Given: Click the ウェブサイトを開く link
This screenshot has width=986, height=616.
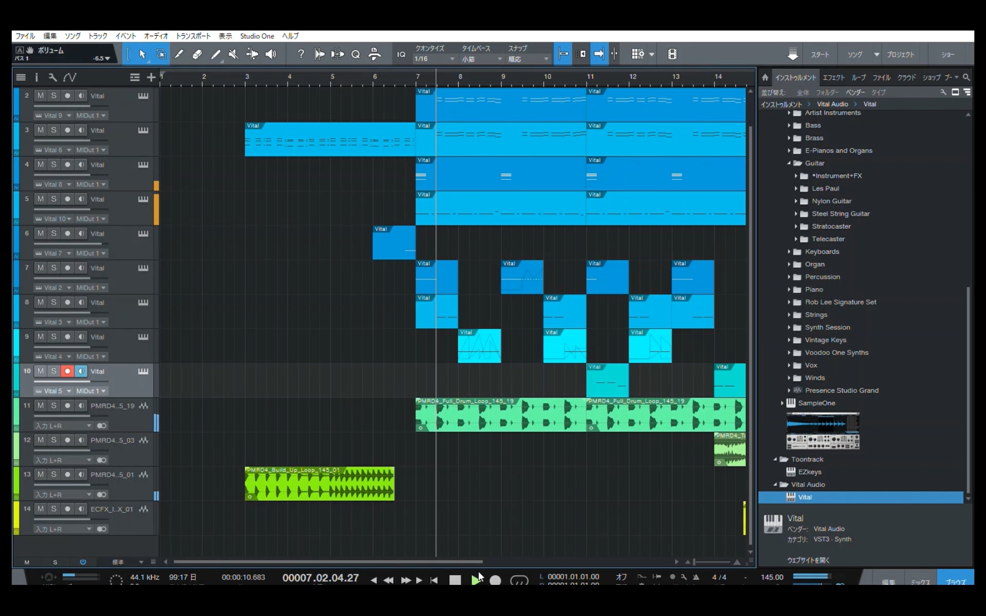Looking at the screenshot, I should 808,560.
